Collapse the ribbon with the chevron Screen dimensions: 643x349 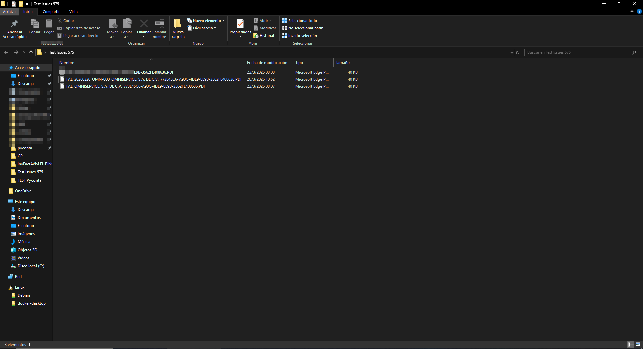[x=632, y=11]
